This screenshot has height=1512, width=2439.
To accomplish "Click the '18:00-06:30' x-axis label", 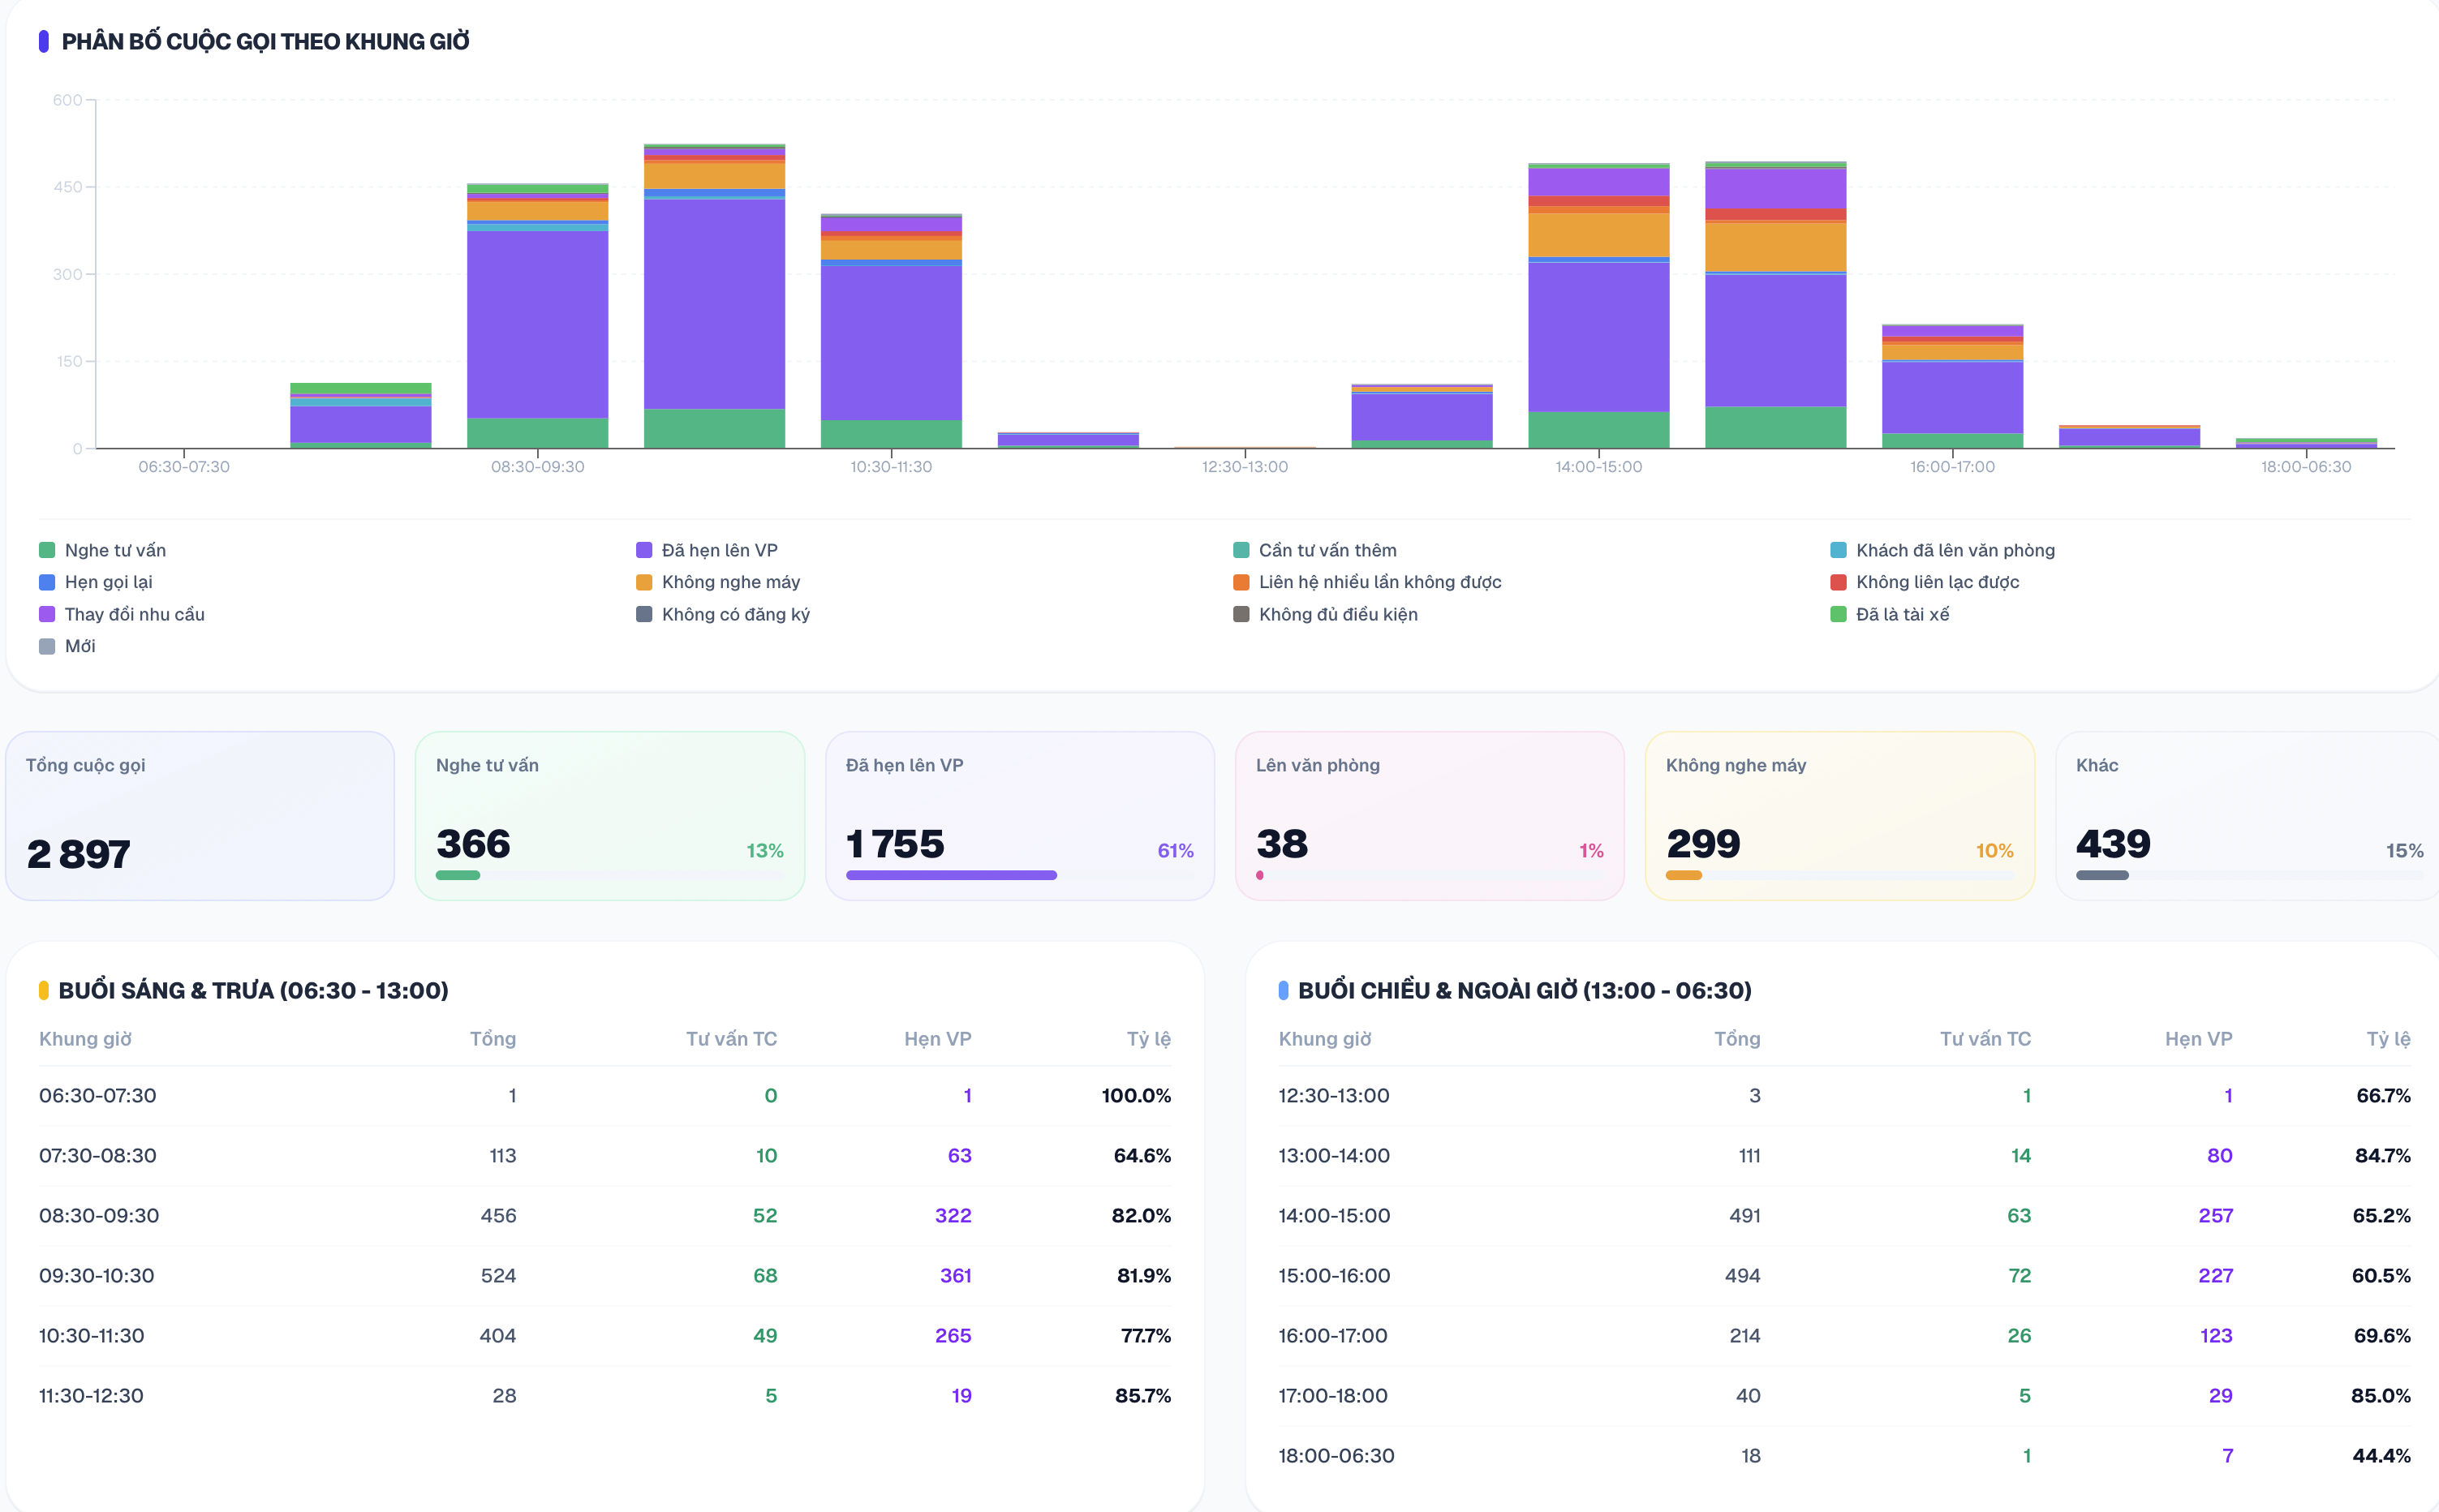I will [x=2306, y=467].
